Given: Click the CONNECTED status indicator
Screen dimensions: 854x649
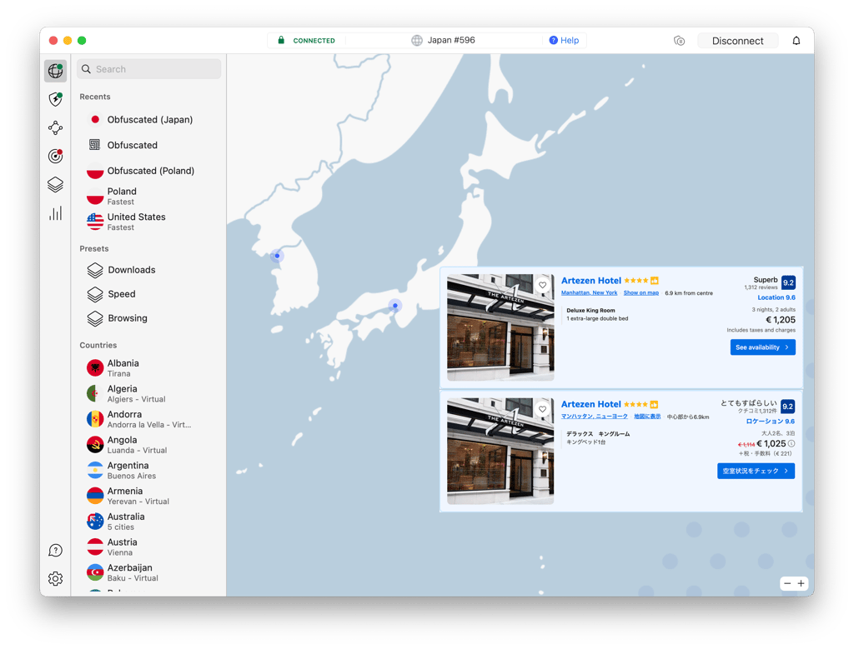Looking at the screenshot, I should point(306,41).
